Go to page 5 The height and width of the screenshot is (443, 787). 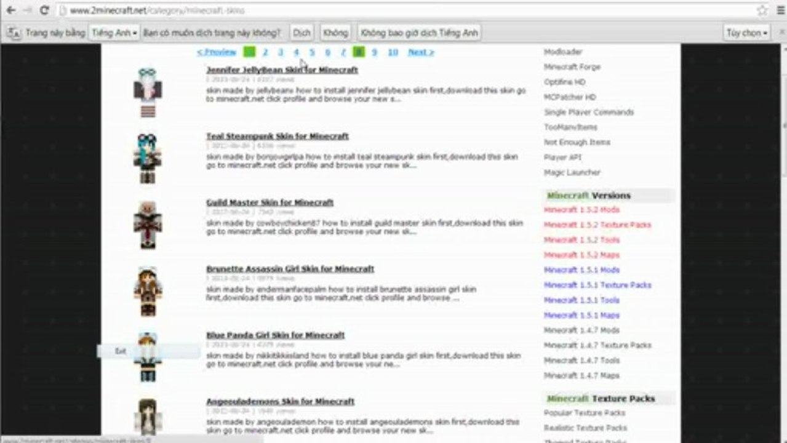tap(312, 52)
